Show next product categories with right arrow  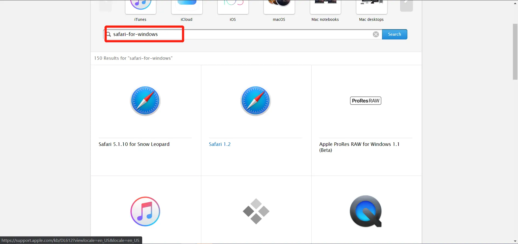pyautogui.click(x=406, y=5)
